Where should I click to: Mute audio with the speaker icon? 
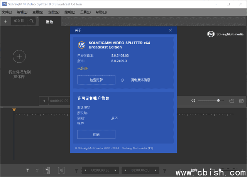pyautogui.click(x=193, y=100)
